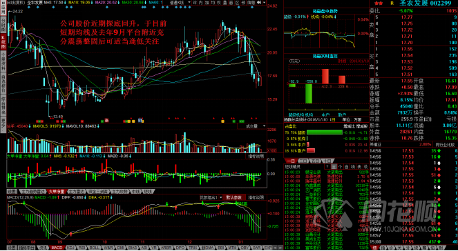Click the 权 adjustment toolbar icon

point(219,3)
